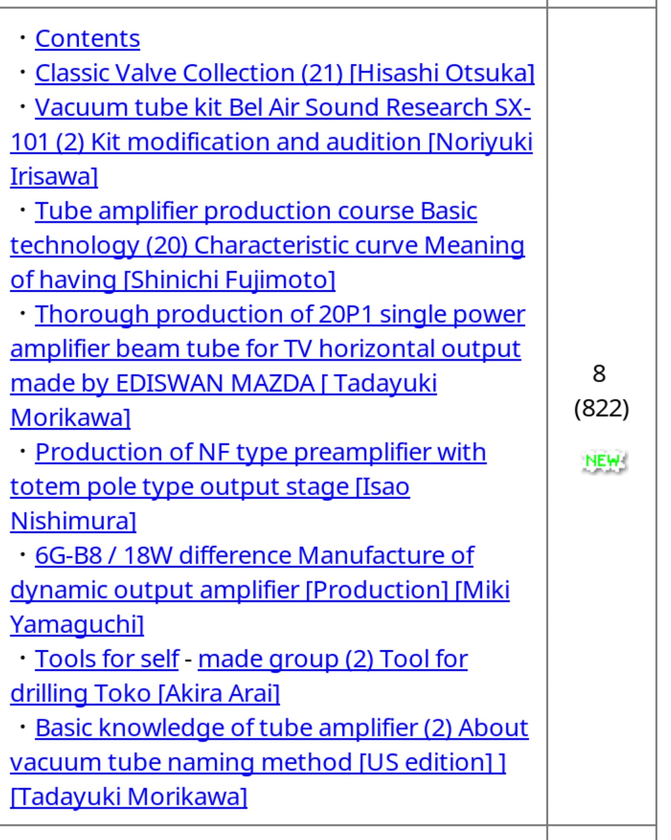This screenshot has height=840, width=671.
Task: Open Tube amplifier production course Basic link
Action: coord(256,211)
